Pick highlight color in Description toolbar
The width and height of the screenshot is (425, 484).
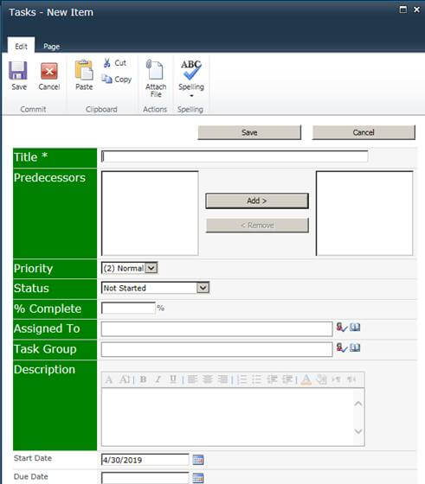(x=321, y=379)
